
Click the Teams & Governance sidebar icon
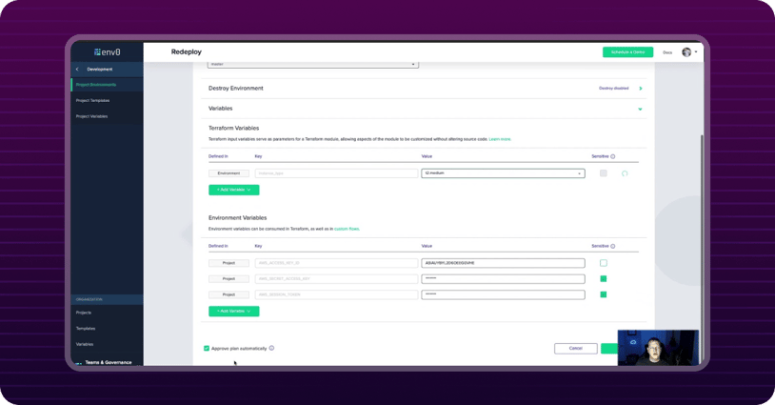pos(78,363)
